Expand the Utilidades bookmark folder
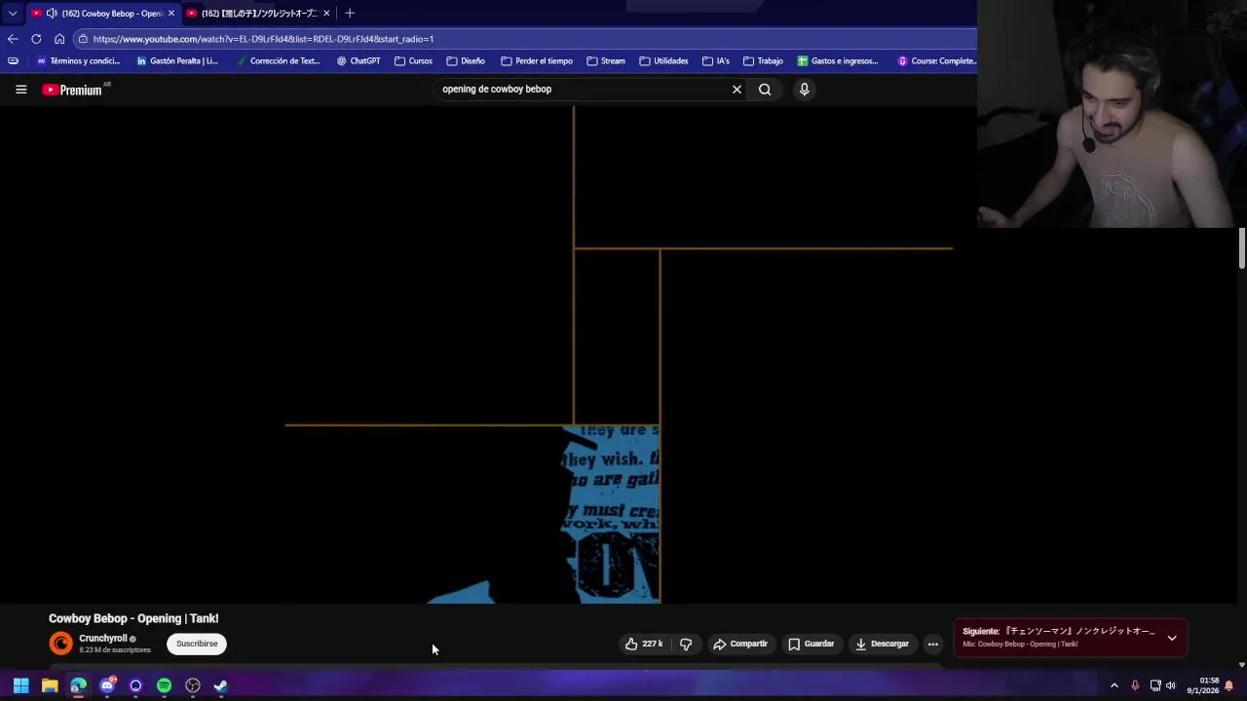This screenshot has width=1247, height=701. (663, 61)
